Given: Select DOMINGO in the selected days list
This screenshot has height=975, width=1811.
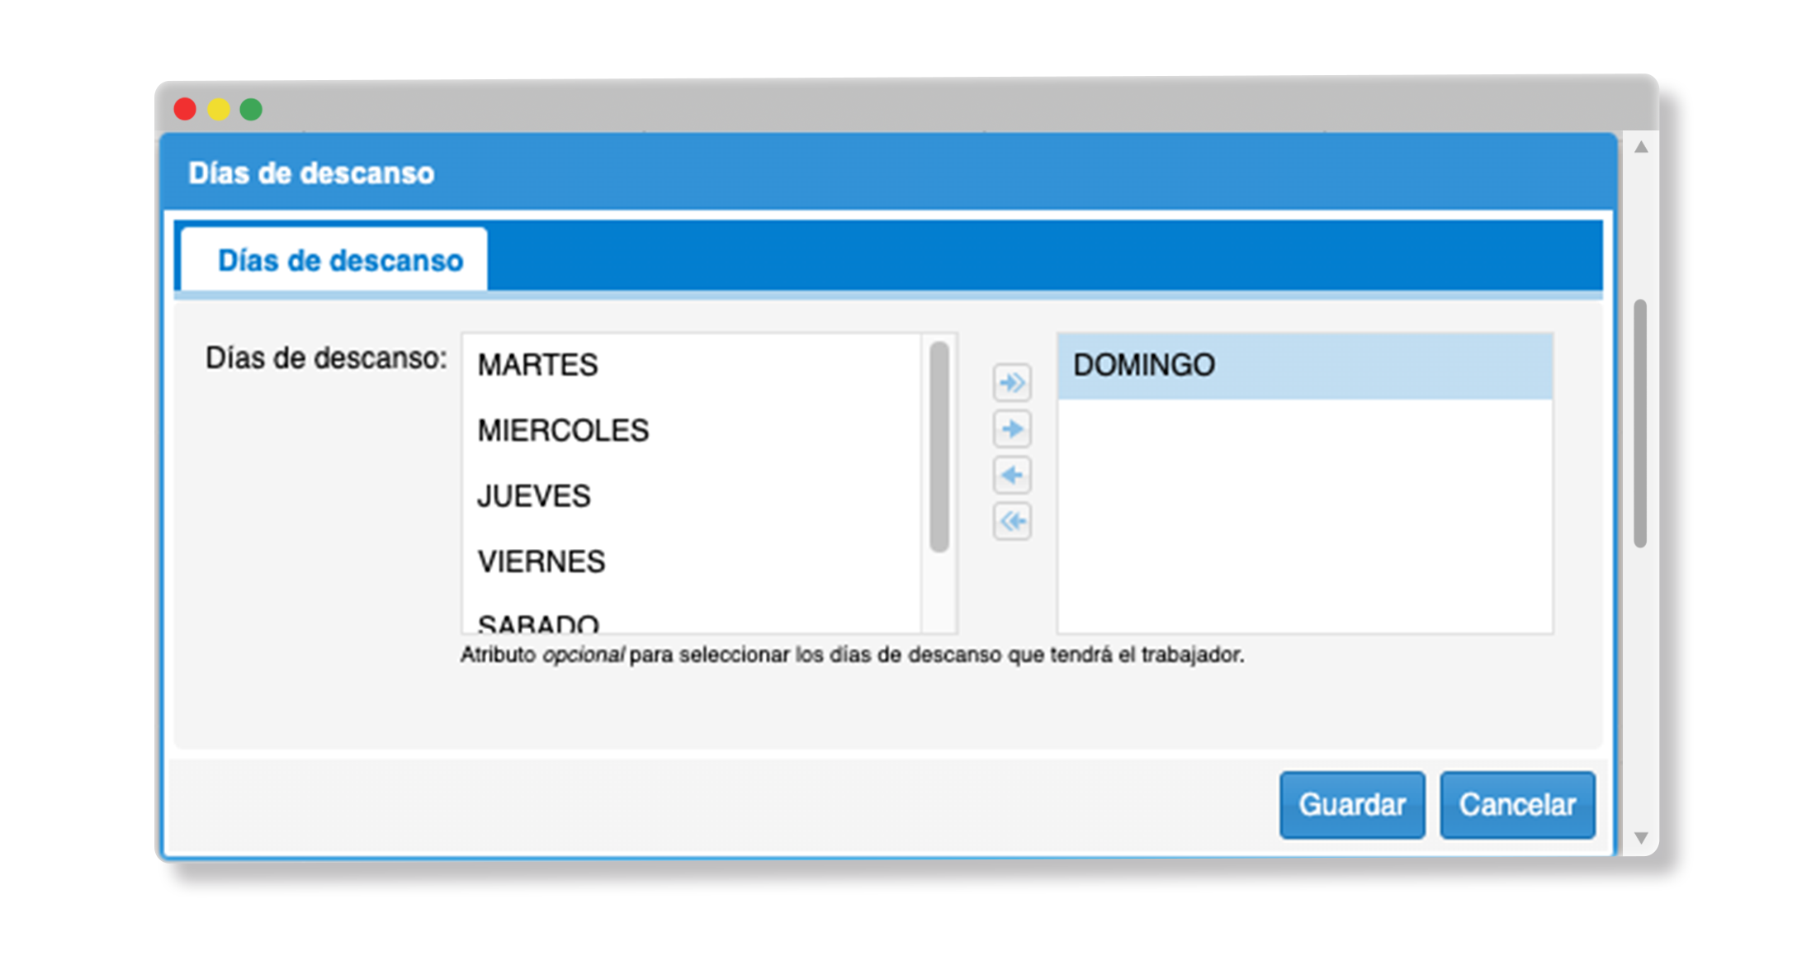Looking at the screenshot, I should click(1143, 365).
